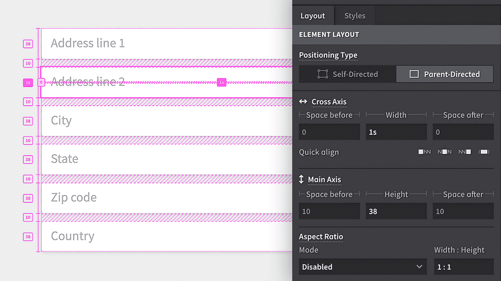Select the left-align quick align icon

point(424,152)
